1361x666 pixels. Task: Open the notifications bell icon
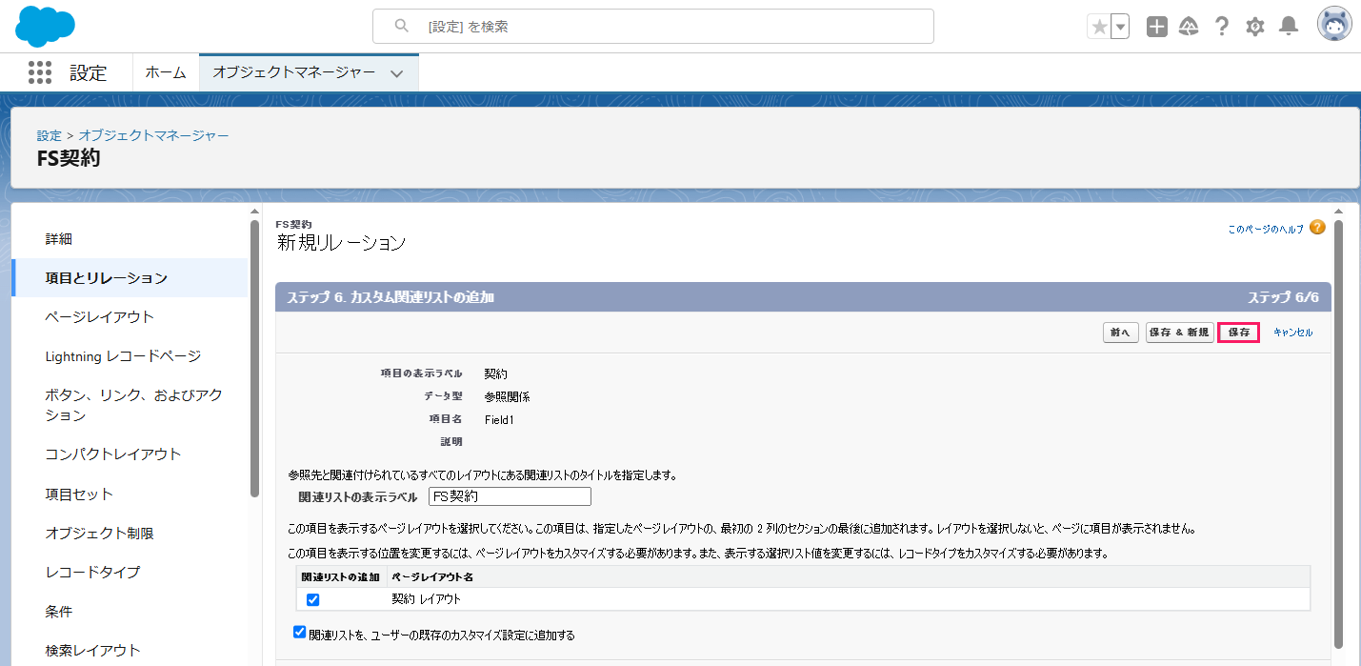[x=1289, y=27]
